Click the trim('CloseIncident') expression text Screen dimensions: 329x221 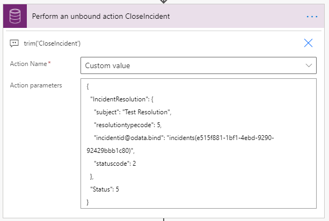coord(53,43)
